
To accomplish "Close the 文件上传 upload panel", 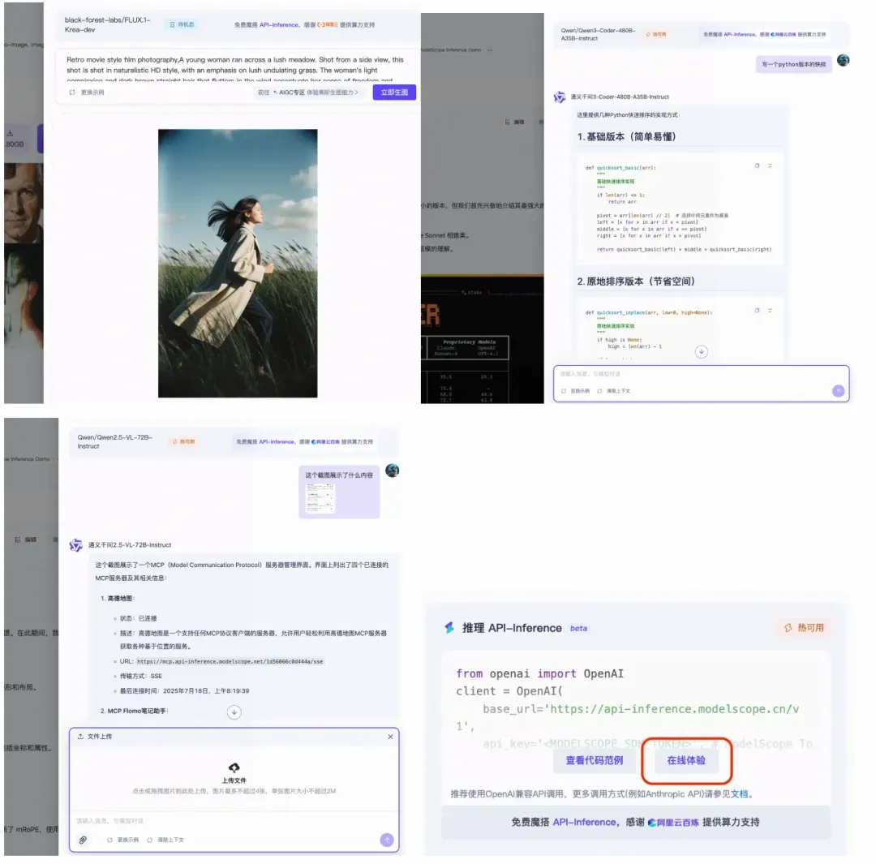I will pos(390,737).
